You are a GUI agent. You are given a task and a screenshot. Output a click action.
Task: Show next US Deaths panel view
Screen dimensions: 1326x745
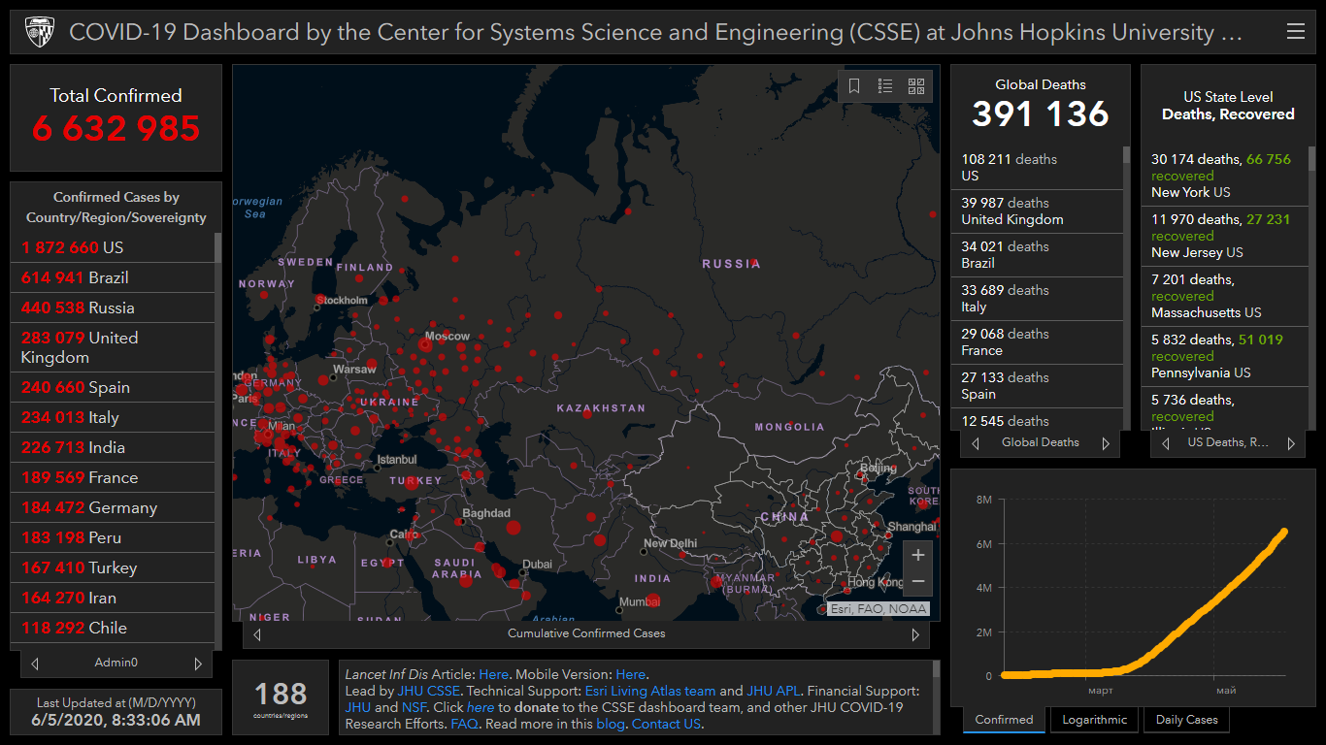pyautogui.click(x=1291, y=443)
